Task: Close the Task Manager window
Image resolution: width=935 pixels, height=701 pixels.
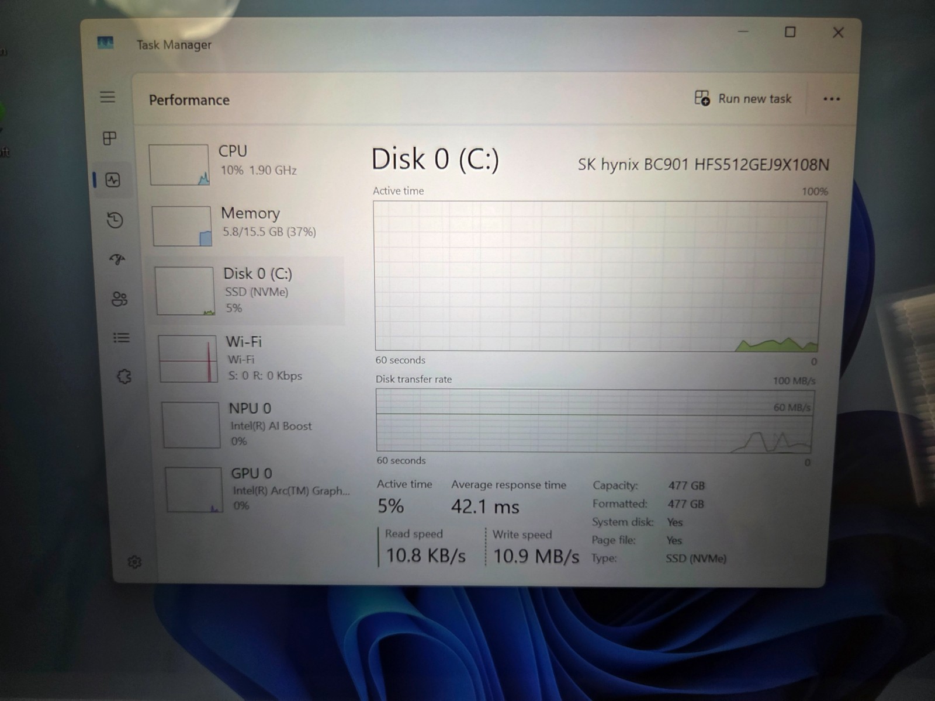Action: [x=838, y=33]
